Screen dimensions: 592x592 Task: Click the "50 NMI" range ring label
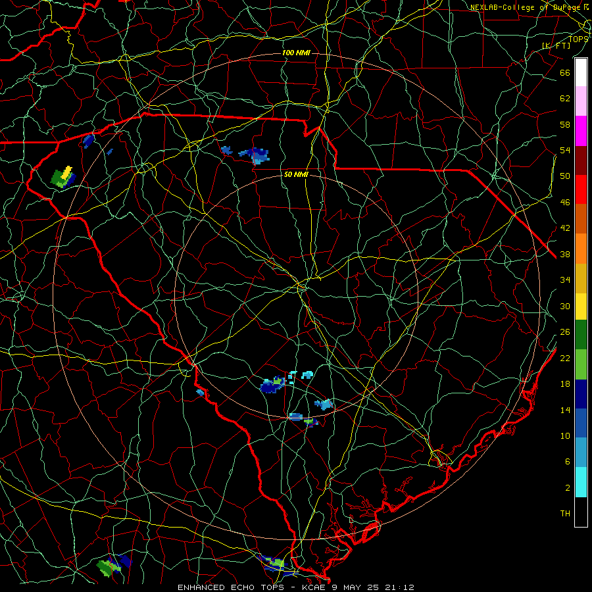point(296,174)
